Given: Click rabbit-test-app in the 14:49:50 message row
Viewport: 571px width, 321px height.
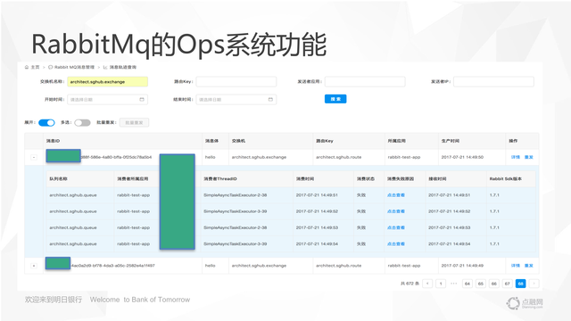Looking at the screenshot, I should pos(404,157).
